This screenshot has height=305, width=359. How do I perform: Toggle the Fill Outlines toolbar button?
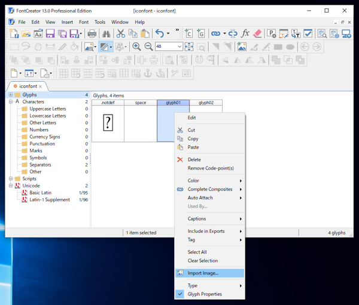pyautogui.click(x=104, y=47)
